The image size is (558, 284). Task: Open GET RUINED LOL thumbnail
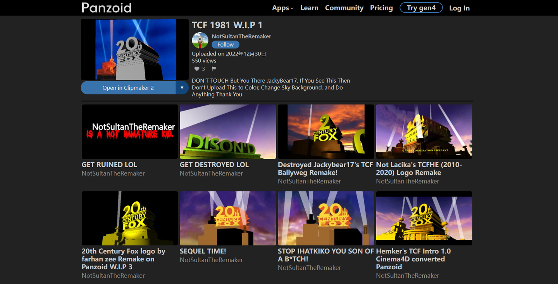130,132
